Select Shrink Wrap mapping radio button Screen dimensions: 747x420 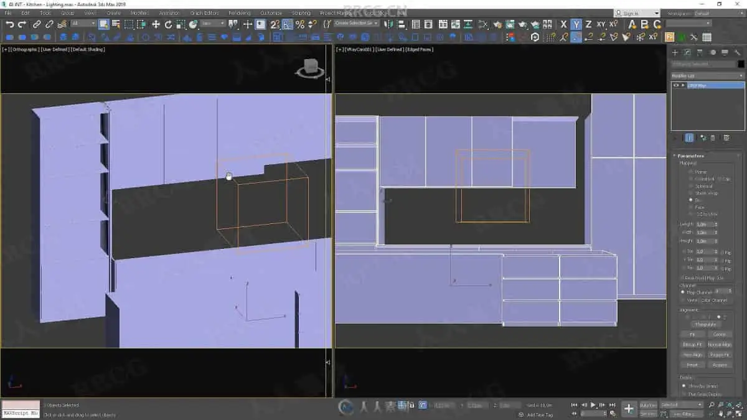[691, 193]
